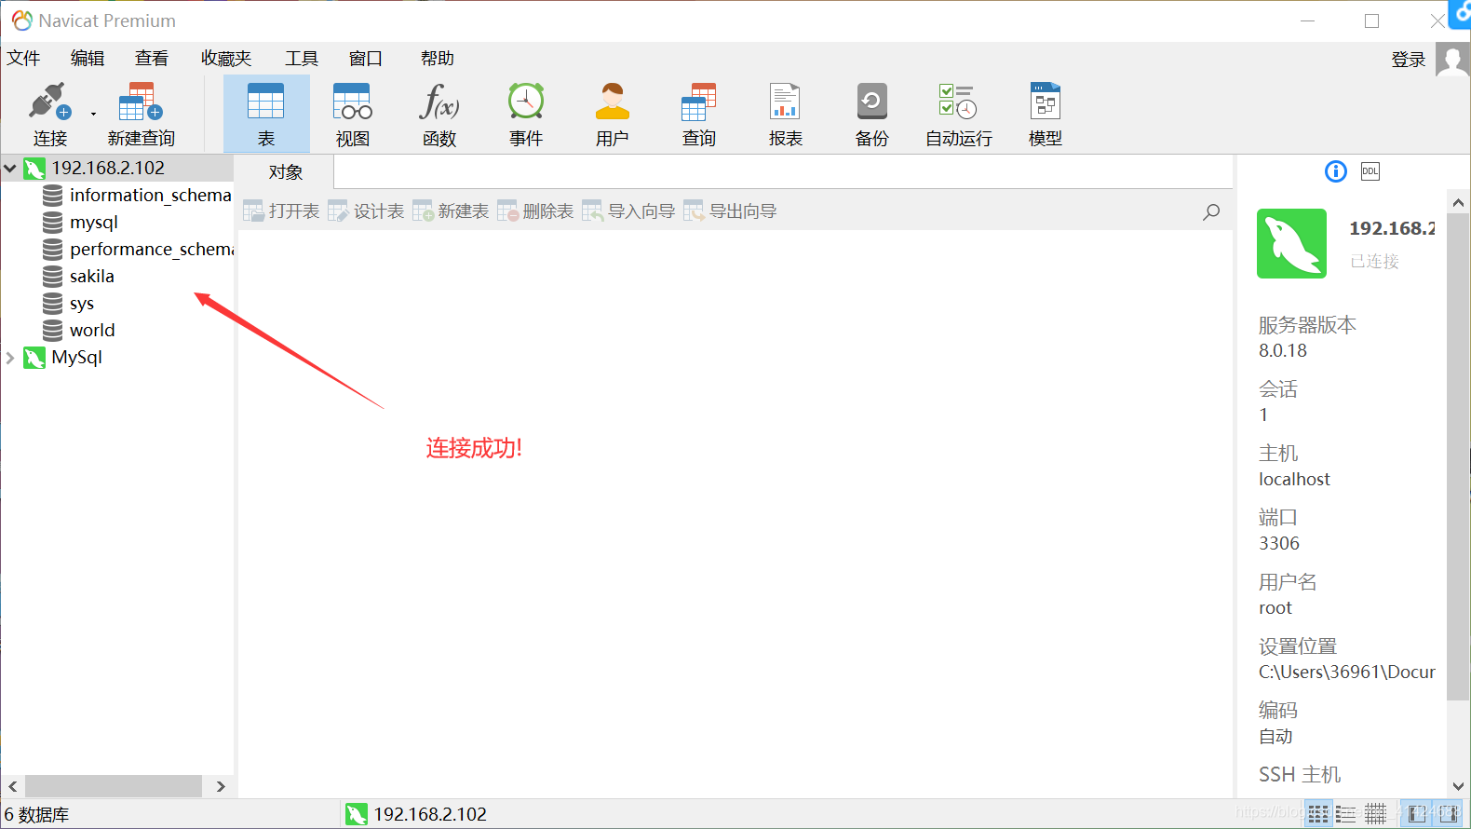The height and width of the screenshot is (829, 1471).
Task: Click the '3306' port value
Action: (1279, 544)
